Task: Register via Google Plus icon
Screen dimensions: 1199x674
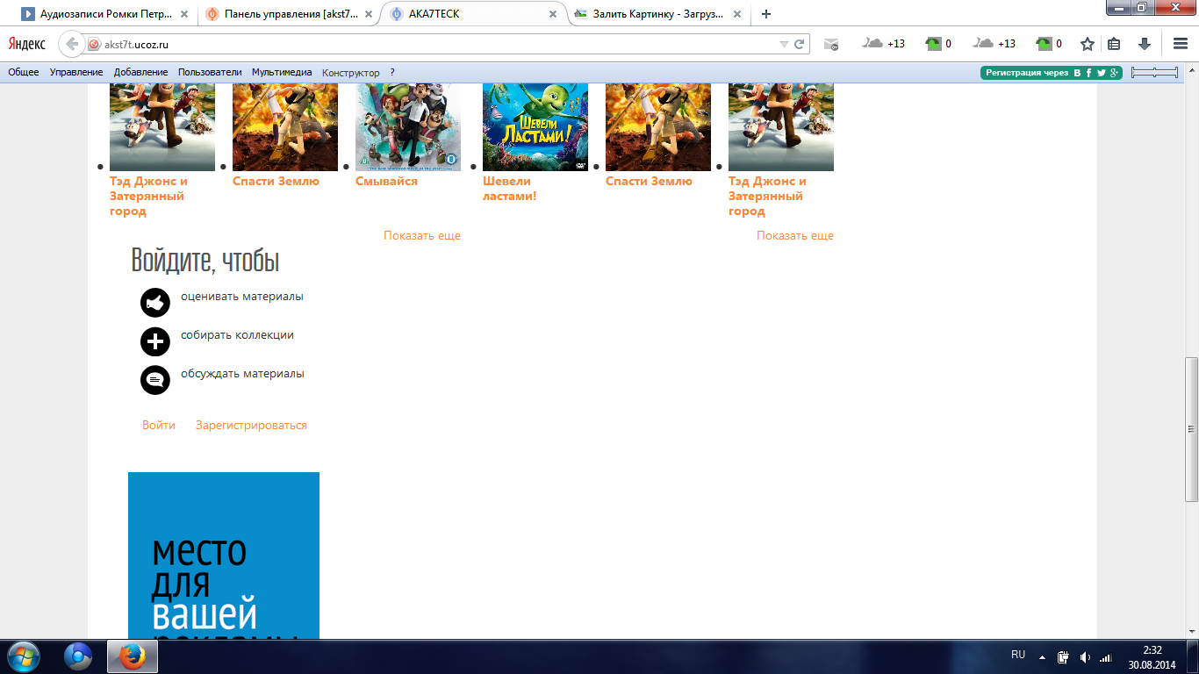Action: tap(1115, 73)
